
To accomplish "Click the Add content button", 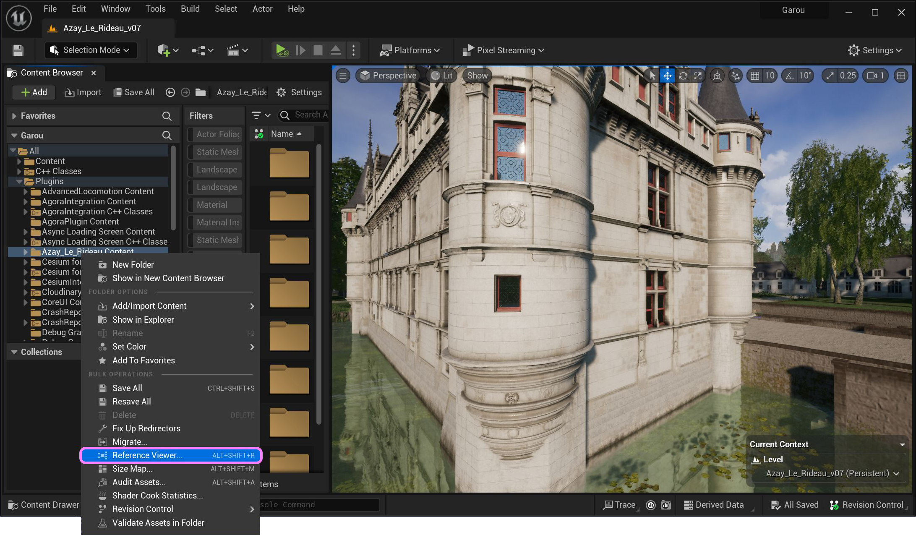I will [x=34, y=92].
